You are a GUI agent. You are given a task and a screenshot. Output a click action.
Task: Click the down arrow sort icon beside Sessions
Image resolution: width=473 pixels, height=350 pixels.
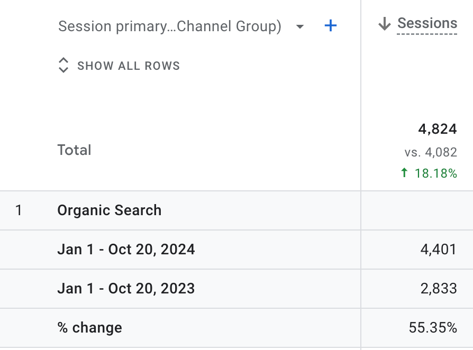click(385, 24)
